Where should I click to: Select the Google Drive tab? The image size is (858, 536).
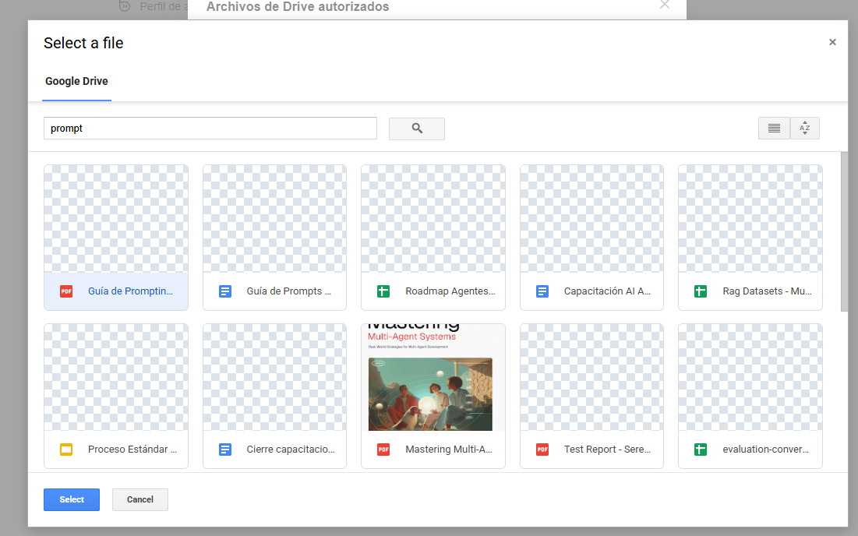coord(76,82)
